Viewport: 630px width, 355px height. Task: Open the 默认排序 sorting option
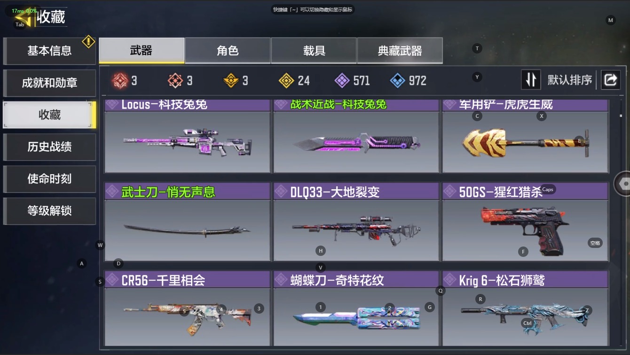(x=569, y=80)
